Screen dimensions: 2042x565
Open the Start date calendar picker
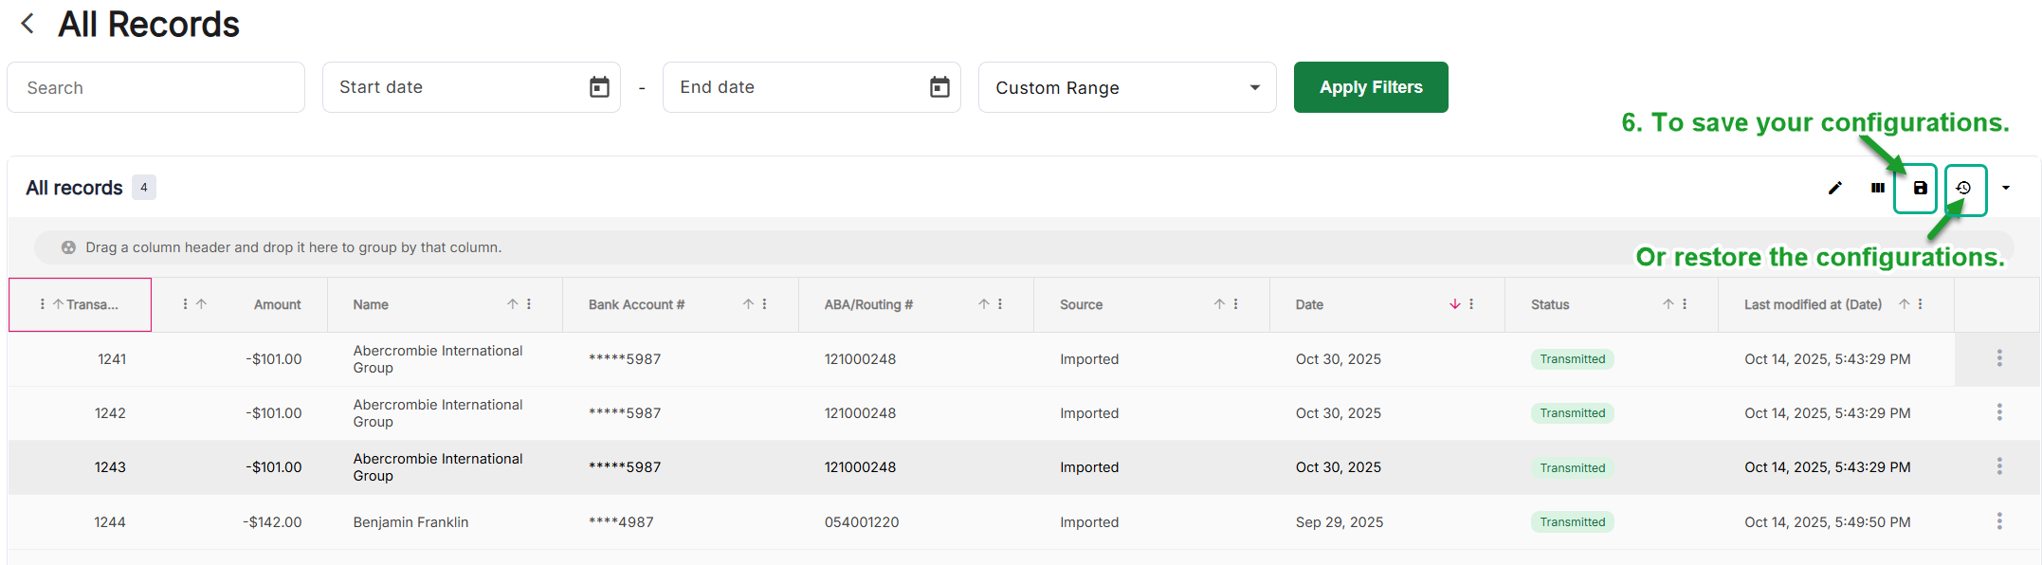pos(599,87)
